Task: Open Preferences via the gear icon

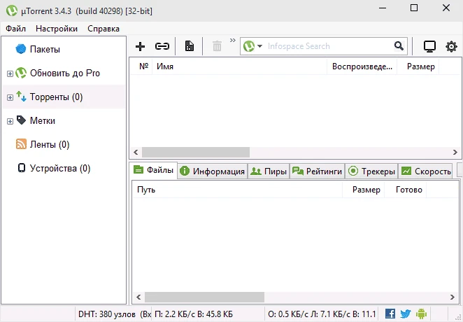Action: click(451, 46)
